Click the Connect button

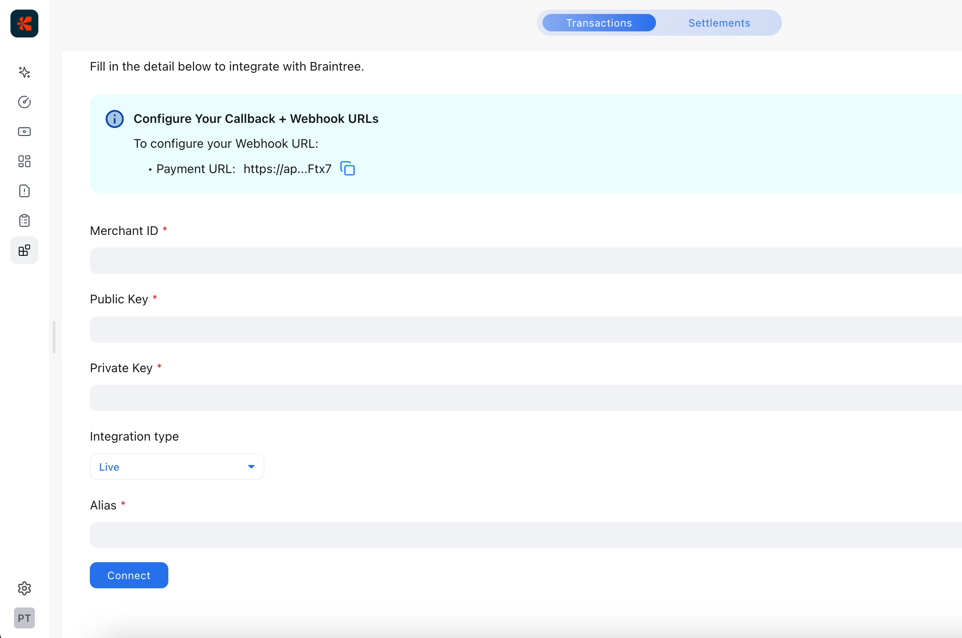pyautogui.click(x=129, y=575)
